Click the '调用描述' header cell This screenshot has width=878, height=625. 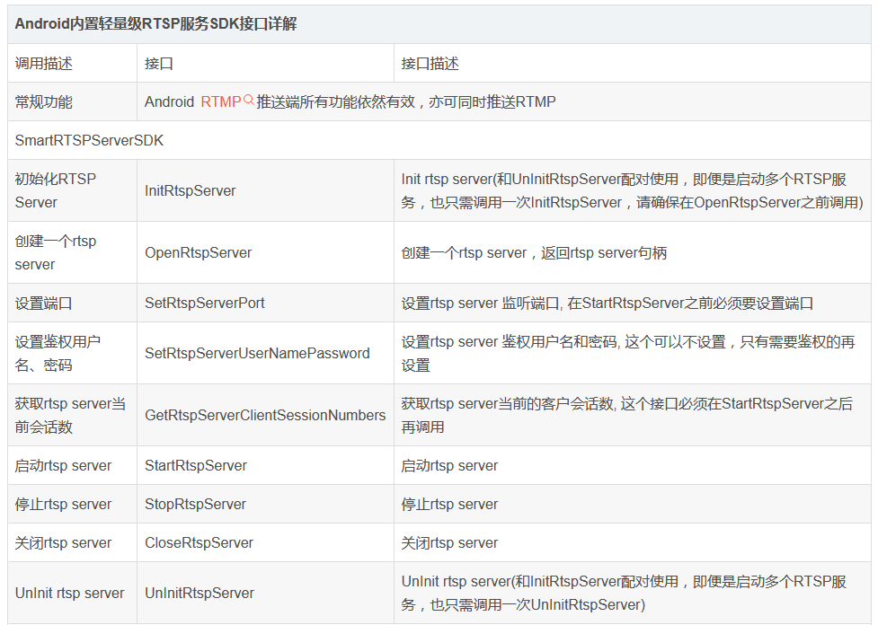tap(72, 63)
